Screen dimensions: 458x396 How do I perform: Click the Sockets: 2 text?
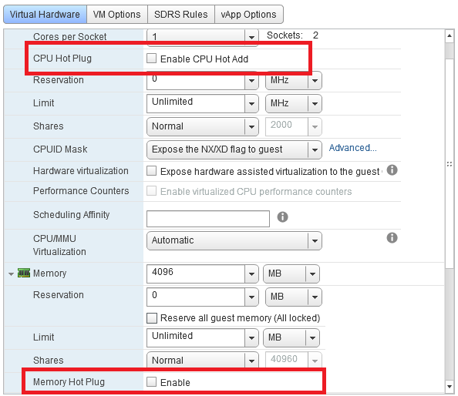pyautogui.click(x=292, y=35)
